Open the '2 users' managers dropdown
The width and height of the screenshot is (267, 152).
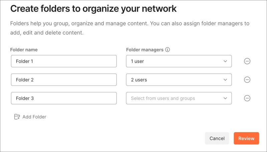[174, 80]
